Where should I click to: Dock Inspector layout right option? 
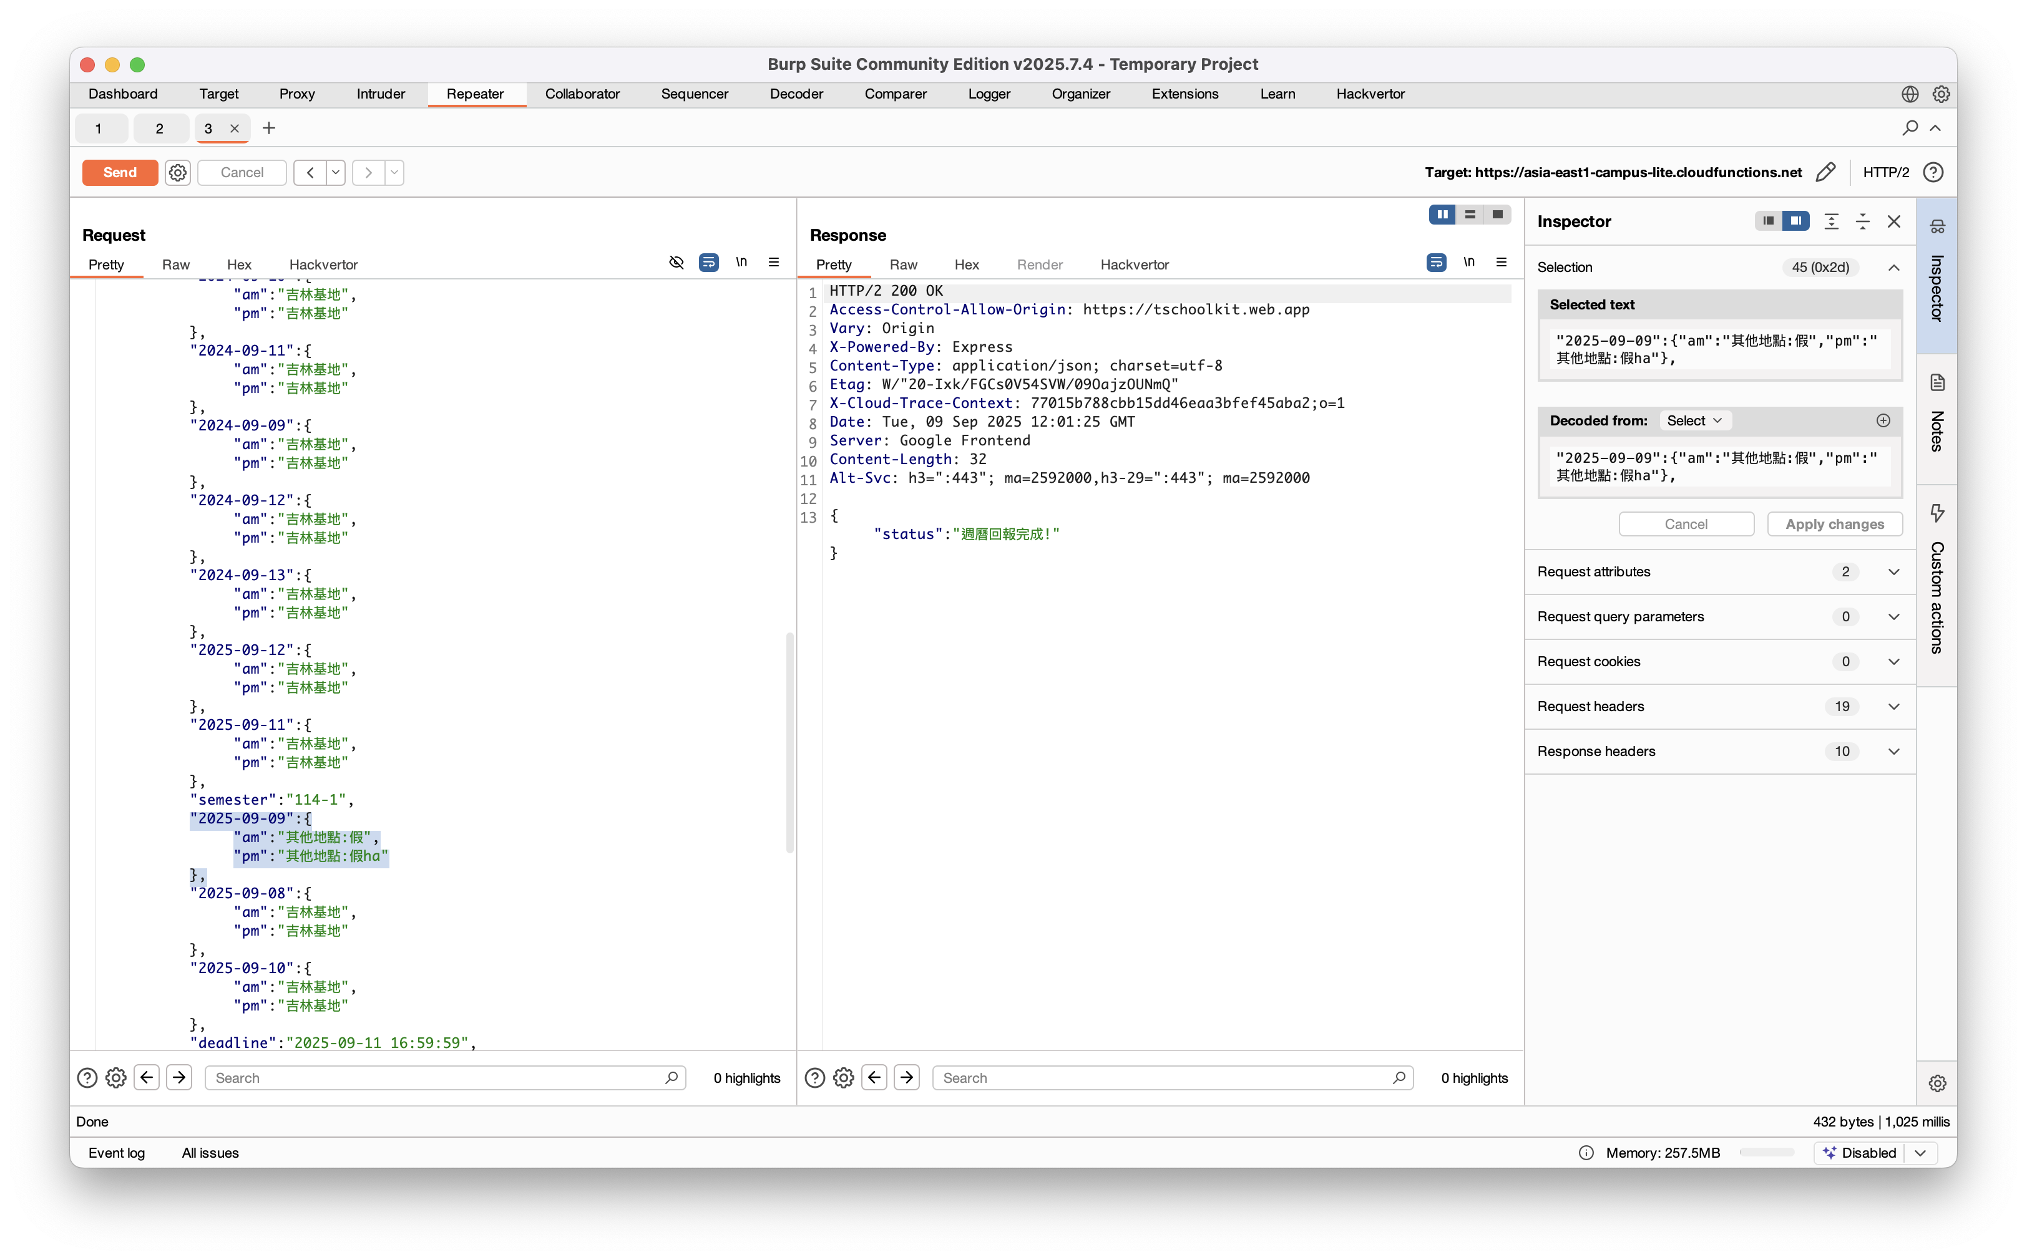(x=1796, y=221)
